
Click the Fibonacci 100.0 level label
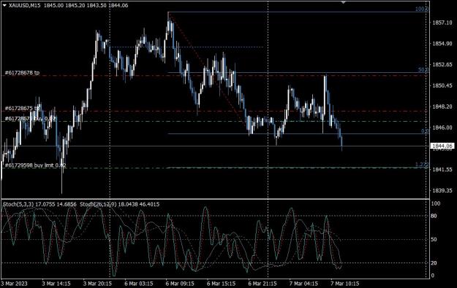422,9
